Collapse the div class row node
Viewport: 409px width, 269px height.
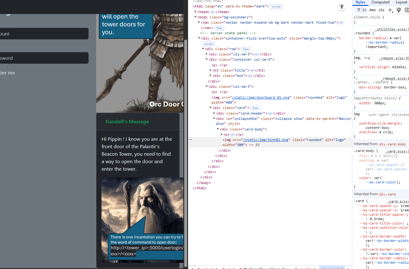[203, 49]
